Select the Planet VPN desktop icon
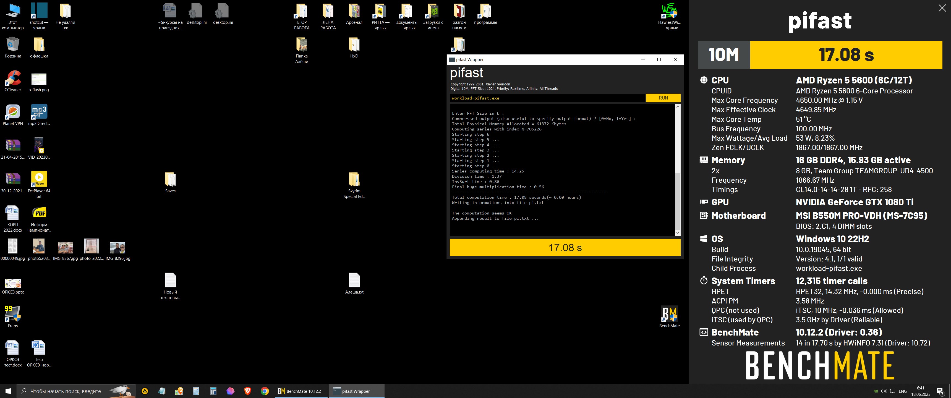951x398 pixels. (13, 115)
